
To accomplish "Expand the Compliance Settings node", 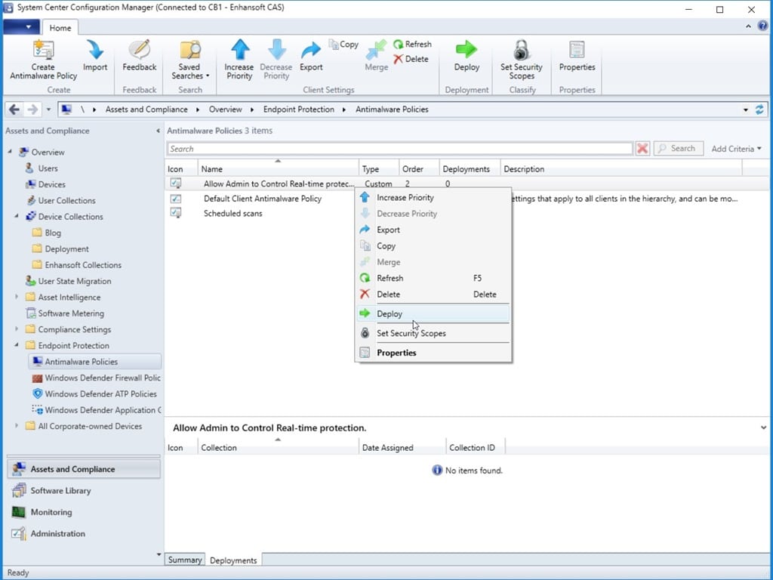I will click(17, 329).
